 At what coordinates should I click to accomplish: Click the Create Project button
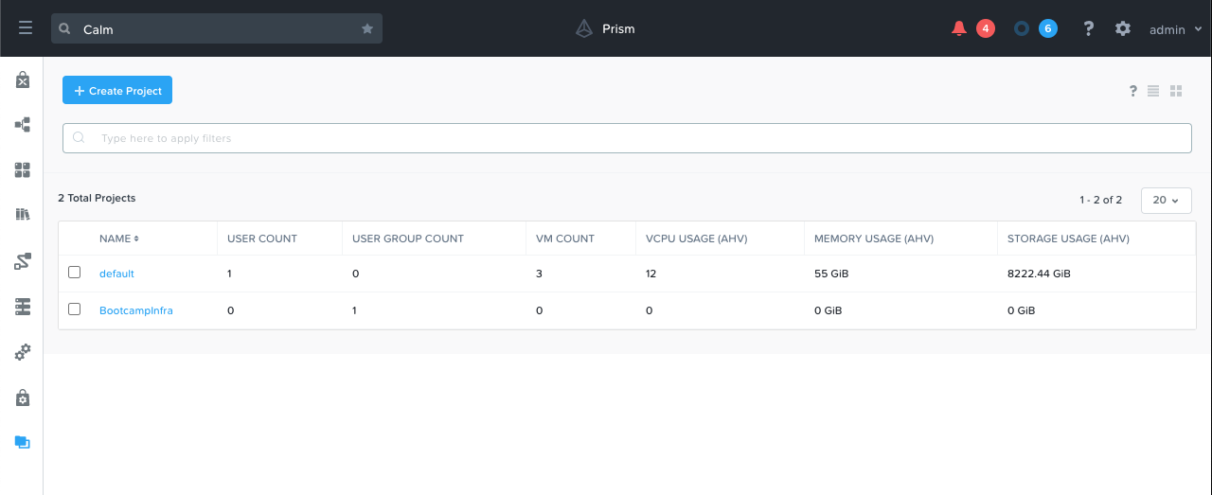(117, 91)
